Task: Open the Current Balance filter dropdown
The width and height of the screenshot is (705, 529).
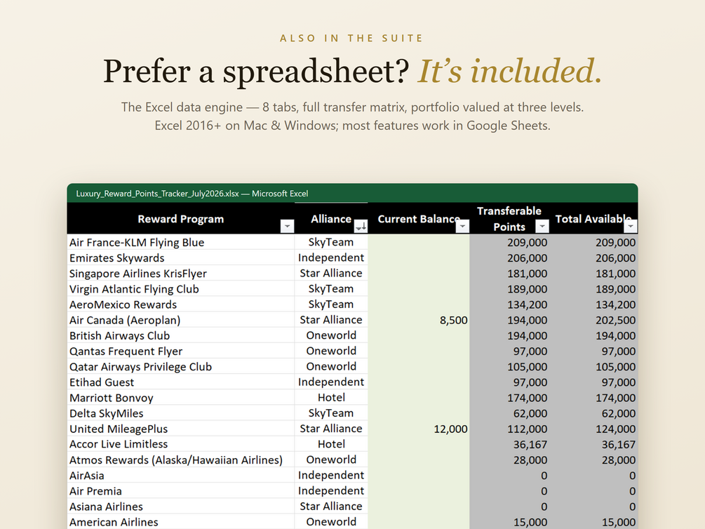Action: coord(462,226)
